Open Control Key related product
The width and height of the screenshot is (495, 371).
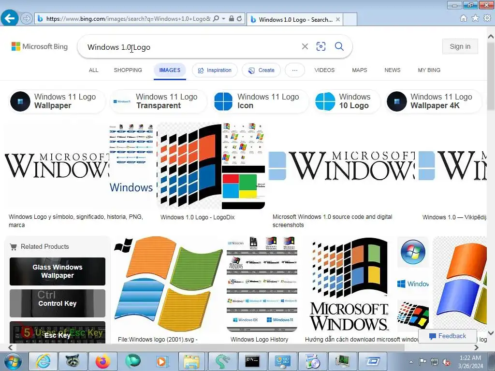pyautogui.click(x=58, y=303)
